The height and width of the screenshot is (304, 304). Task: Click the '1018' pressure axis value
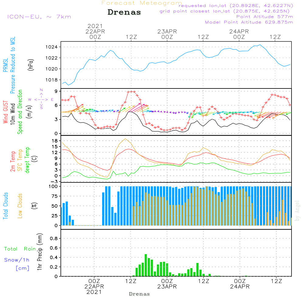point(51,80)
